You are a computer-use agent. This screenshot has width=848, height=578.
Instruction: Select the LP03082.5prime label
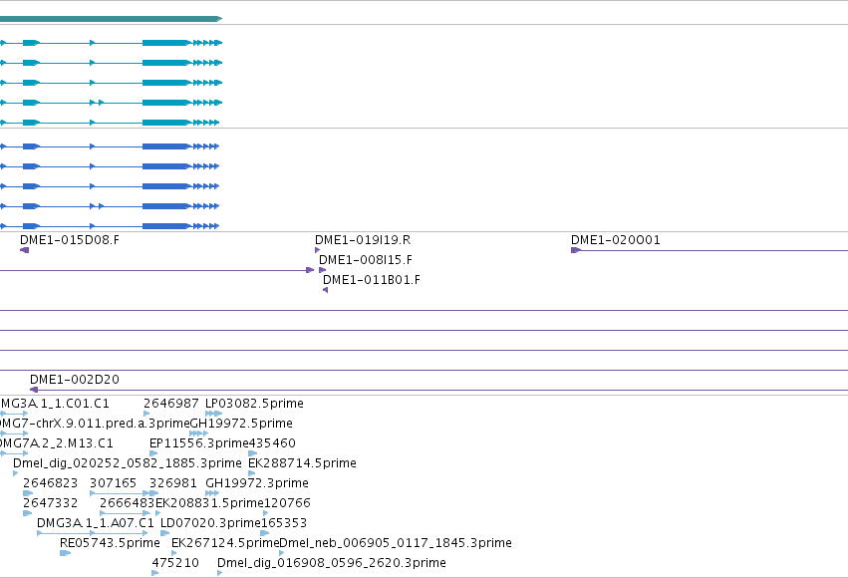click(x=254, y=404)
